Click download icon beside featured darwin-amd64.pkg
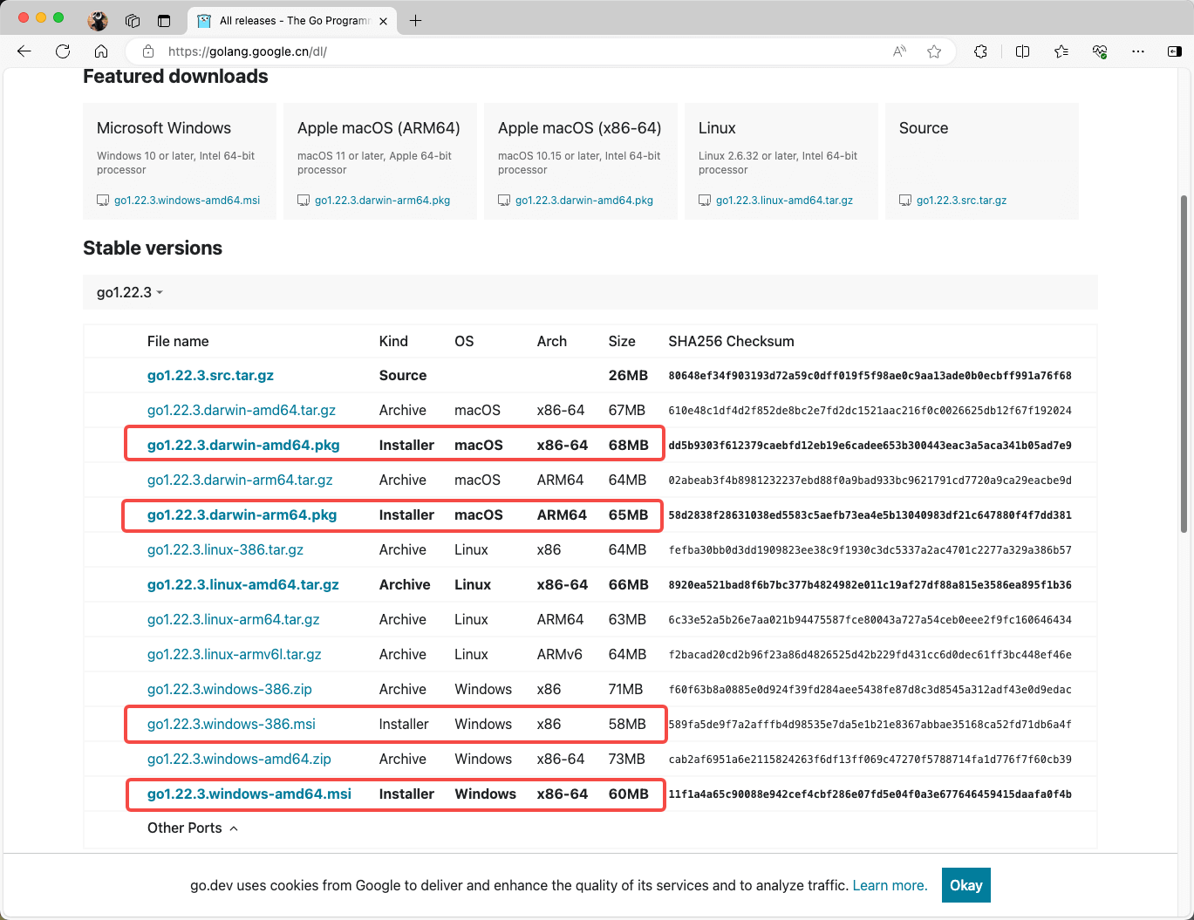 504,201
